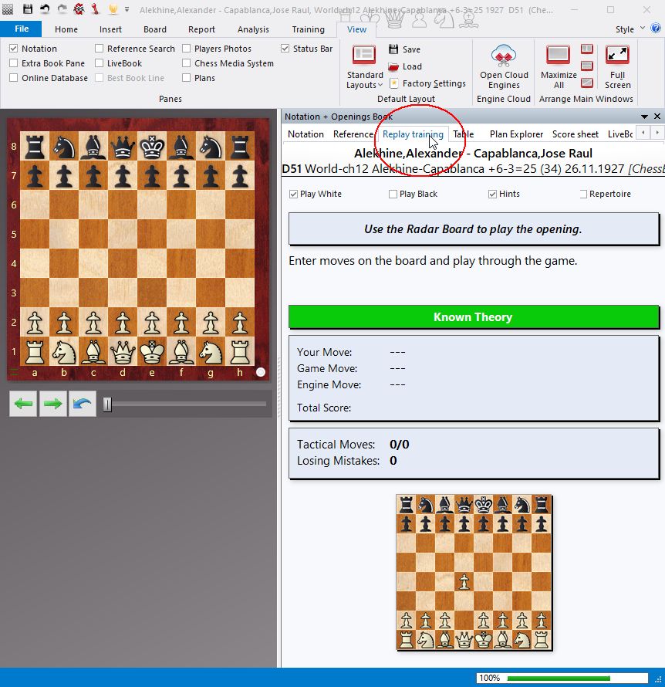665x687 pixels.
Task: Step back one move with green left arrow
Action: coord(24,404)
